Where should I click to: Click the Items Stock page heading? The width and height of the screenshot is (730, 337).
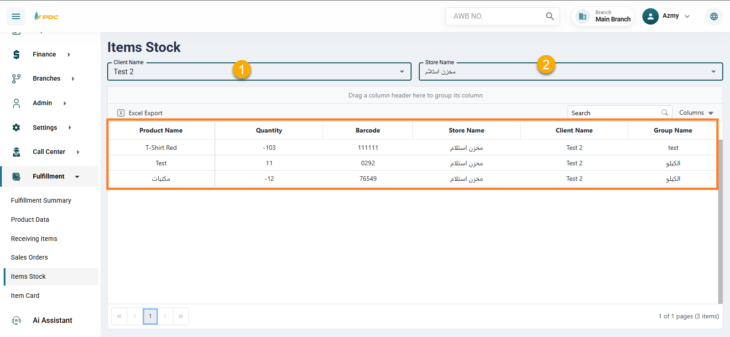pyautogui.click(x=144, y=47)
